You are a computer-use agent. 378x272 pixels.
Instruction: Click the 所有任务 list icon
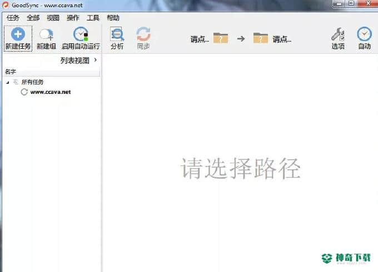click(16, 82)
